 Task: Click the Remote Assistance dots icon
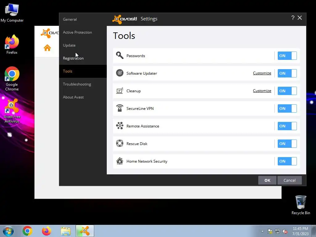tap(120, 126)
